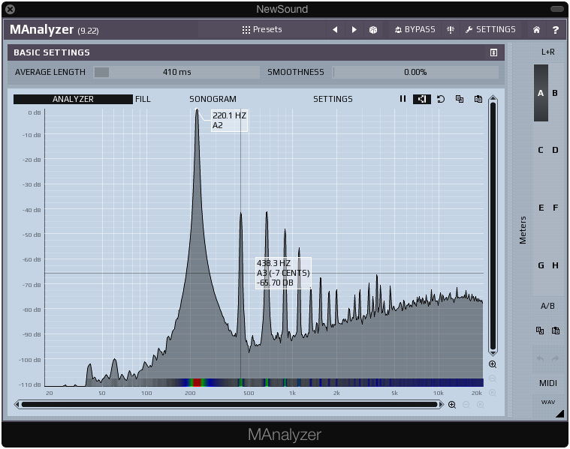Select preset slot C
This screenshot has width=570, height=449.
(x=541, y=150)
